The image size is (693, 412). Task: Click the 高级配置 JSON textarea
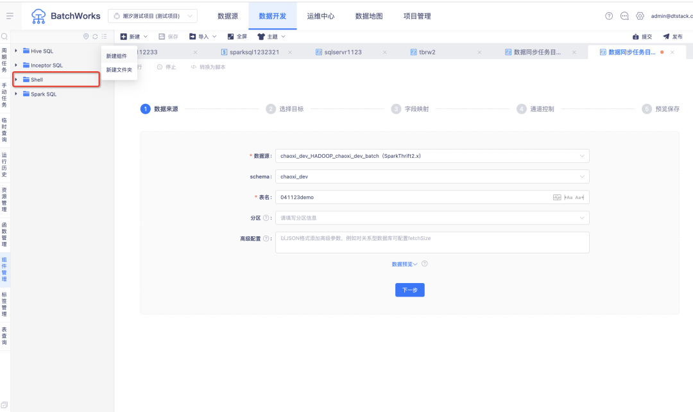432,242
